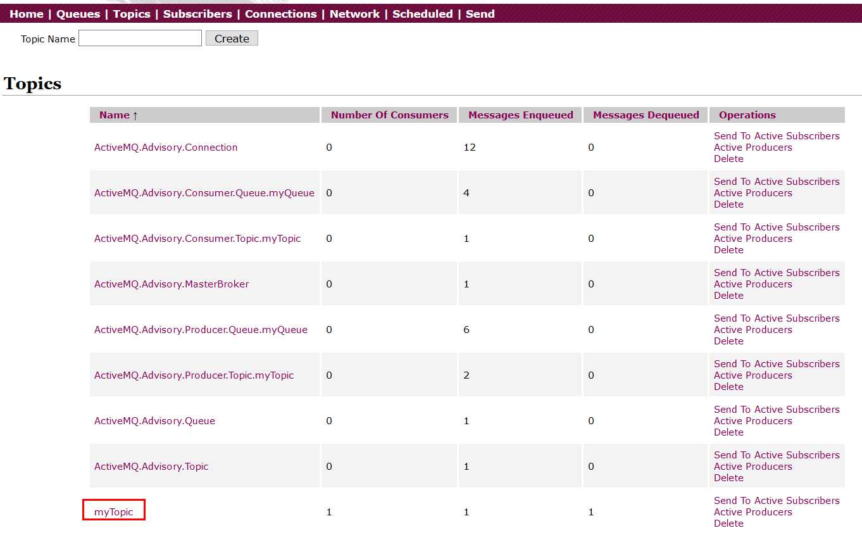
Task: Select Messages Enqueued value 6
Action: tap(466, 330)
